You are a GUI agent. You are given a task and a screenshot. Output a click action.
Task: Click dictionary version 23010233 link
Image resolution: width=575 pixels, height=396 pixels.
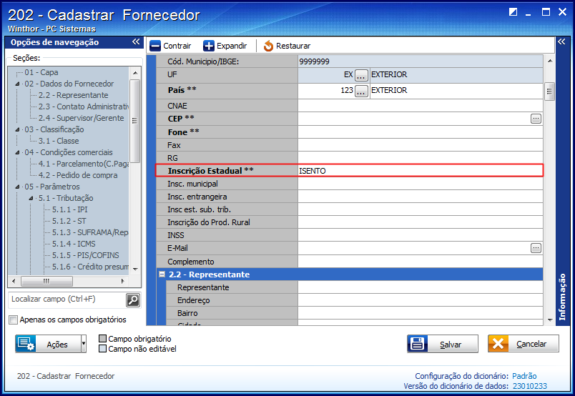pyautogui.click(x=529, y=386)
